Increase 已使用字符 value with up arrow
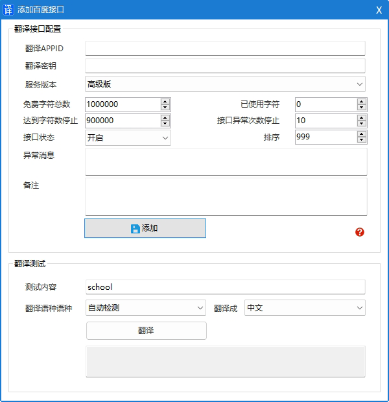Screen dimensions: 389x402 point(362,101)
